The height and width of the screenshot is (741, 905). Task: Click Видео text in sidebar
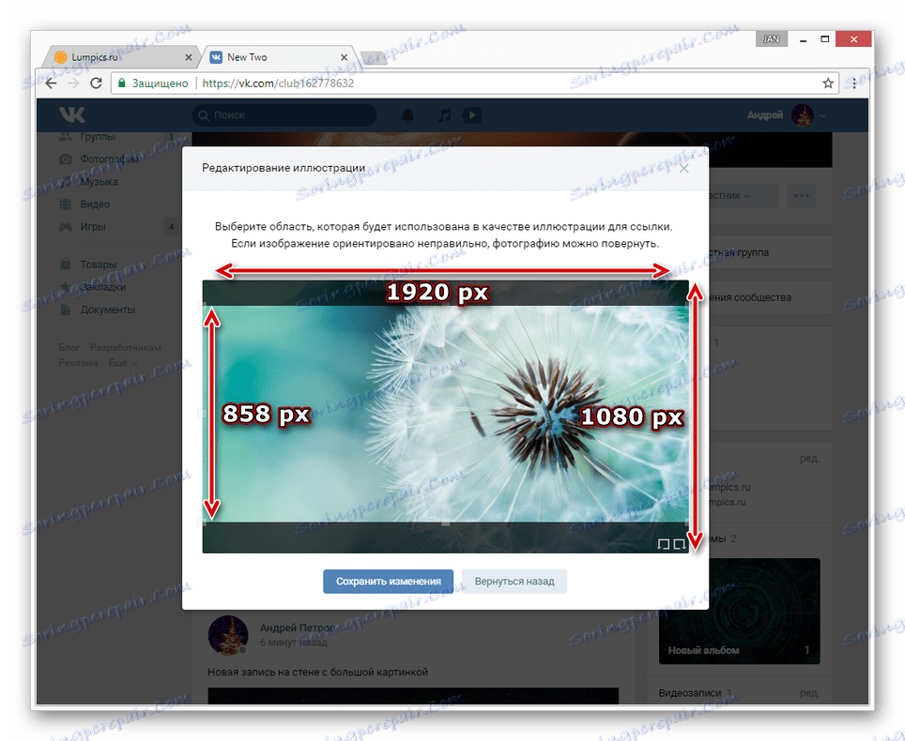click(x=95, y=204)
